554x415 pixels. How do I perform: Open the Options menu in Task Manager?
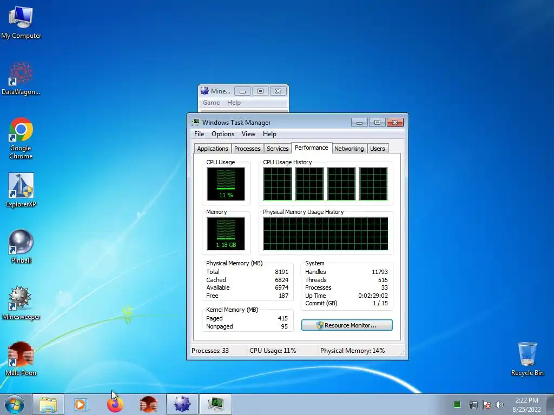click(223, 134)
